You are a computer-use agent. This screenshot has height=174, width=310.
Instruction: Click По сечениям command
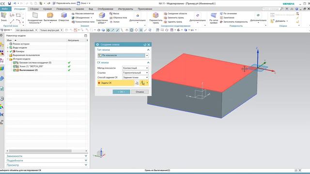click(228, 14)
